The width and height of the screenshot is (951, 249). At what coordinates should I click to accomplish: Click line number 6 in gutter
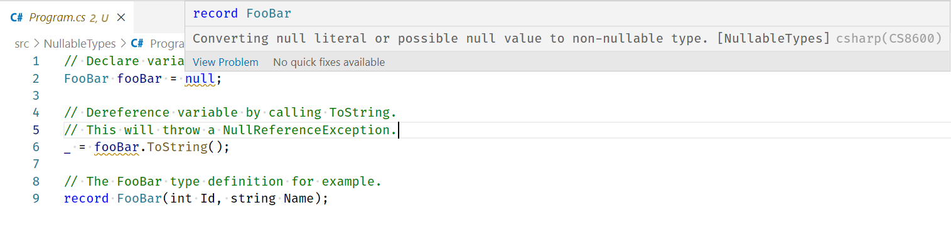[x=36, y=147]
